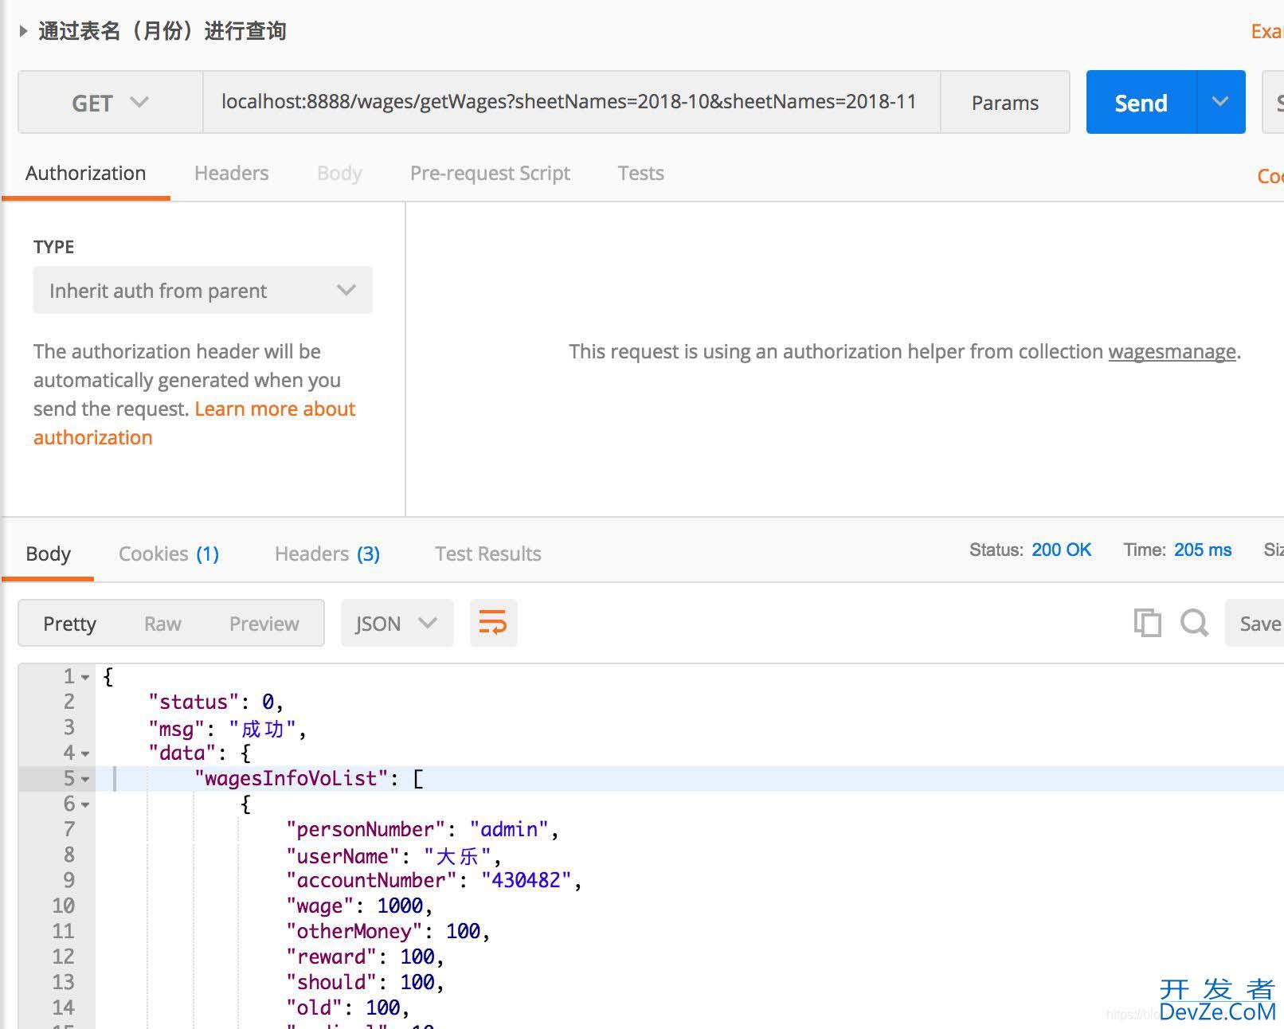Open the wagesmanage collection link
This screenshot has height=1029, width=1284.
tap(1172, 351)
